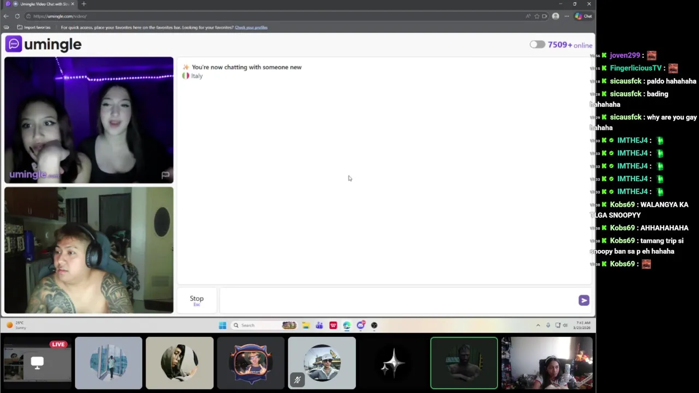
Task: Click username joven299 in stream chat
Action: point(625,55)
